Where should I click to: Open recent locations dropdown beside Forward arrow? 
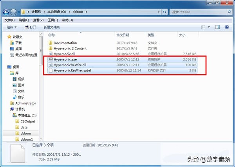pos(18,12)
